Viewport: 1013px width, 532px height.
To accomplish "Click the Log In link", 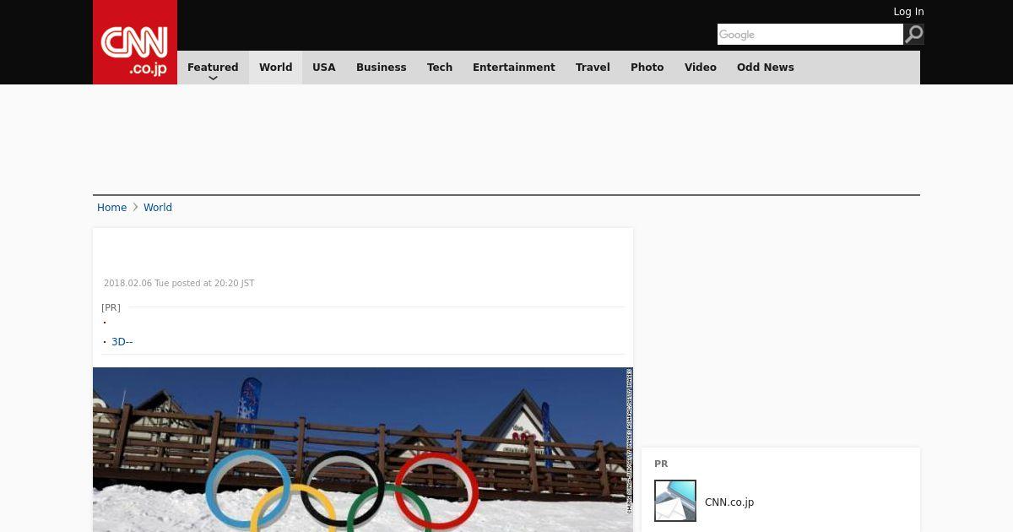I will (908, 12).
